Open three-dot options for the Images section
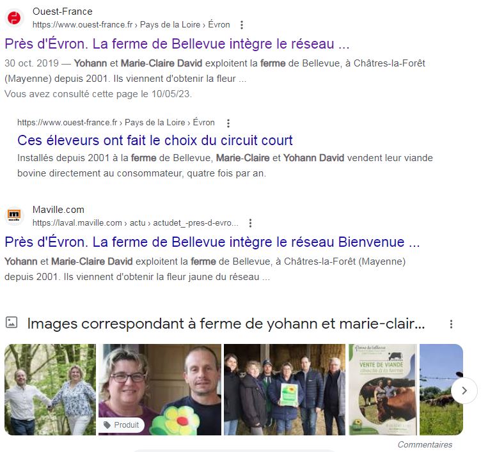The height and width of the screenshot is (452, 497). tap(451, 323)
